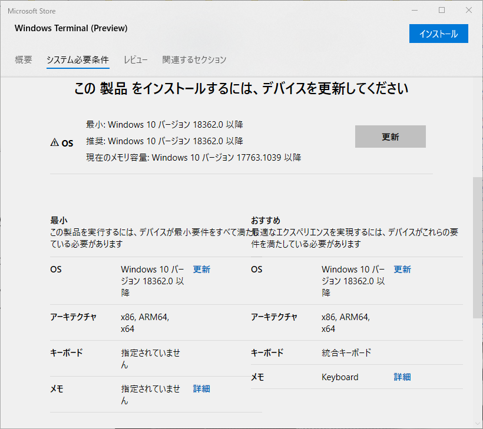Click the おすすめ section heading
Screen dimensions: 483x429
tap(266, 220)
